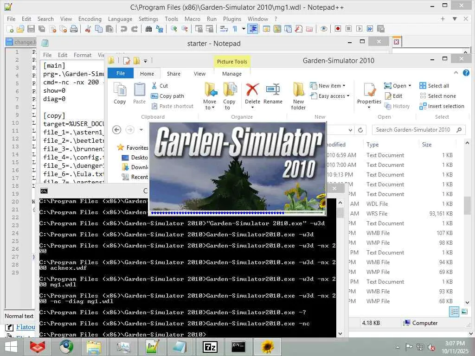475x356 pixels.
Task: Click Explorer ribbon Rename icon
Action: tap(273, 94)
